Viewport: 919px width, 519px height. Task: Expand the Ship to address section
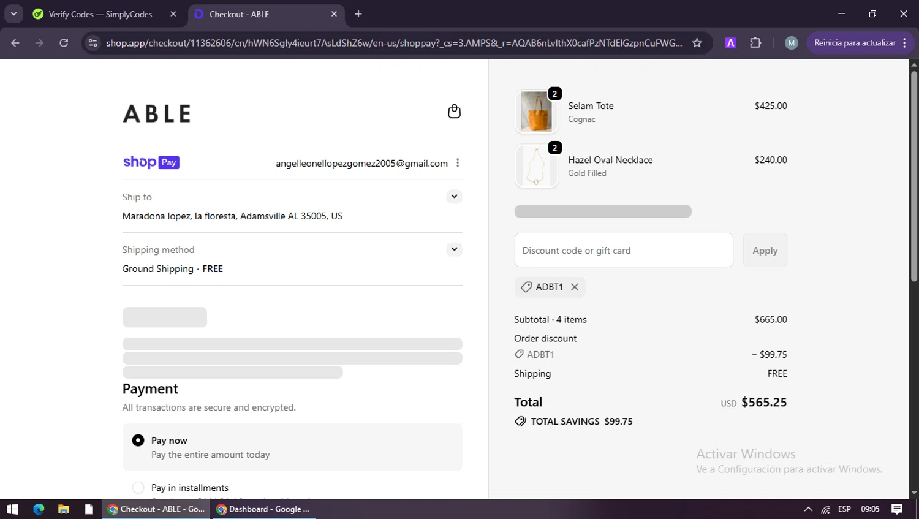click(x=454, y=197)
